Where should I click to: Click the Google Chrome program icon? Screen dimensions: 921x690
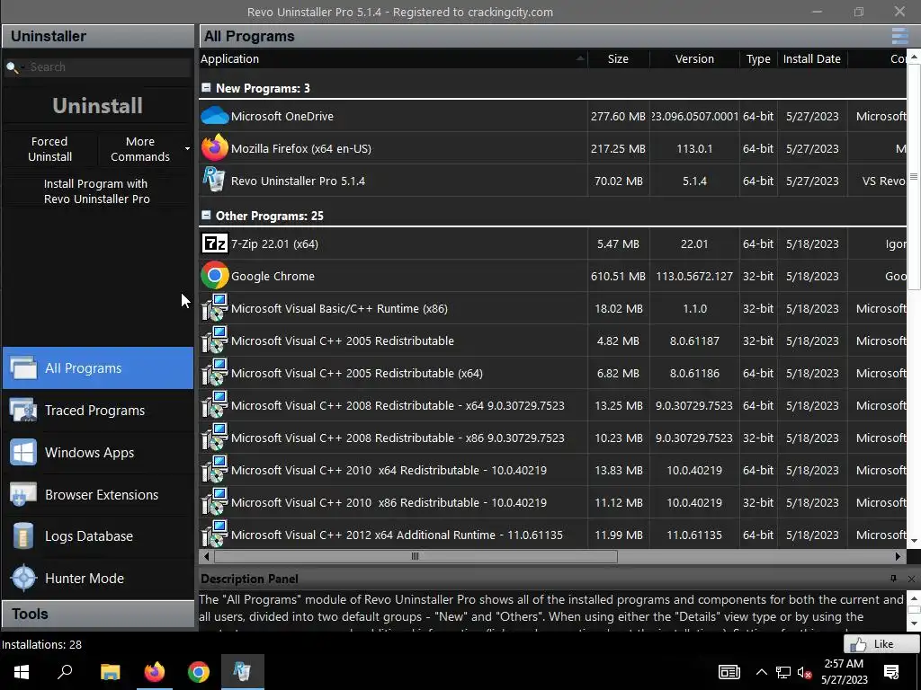tap(214, 275)
